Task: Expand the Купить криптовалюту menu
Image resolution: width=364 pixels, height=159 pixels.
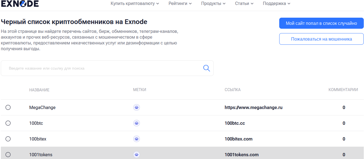Action: pos(135,4)
